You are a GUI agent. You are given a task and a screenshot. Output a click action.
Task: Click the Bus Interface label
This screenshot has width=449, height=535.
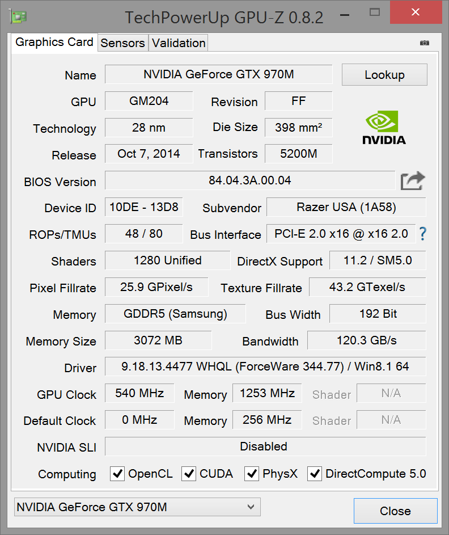tap(226, 235)
